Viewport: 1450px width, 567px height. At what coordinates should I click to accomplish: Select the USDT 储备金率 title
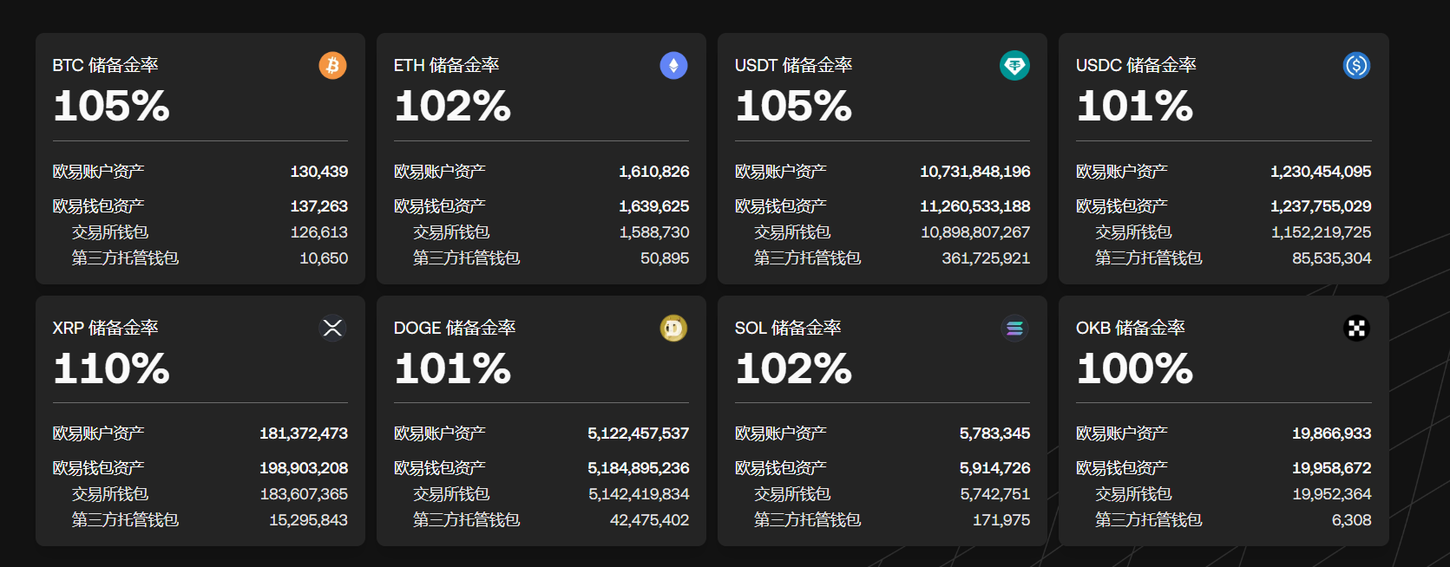(x=793, y=65)
